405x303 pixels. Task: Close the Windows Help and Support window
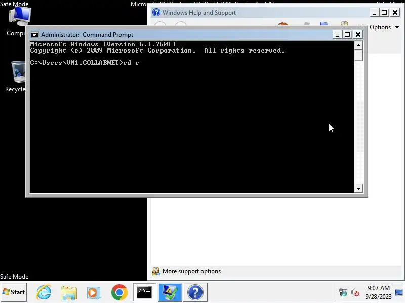tap(395, 12)
